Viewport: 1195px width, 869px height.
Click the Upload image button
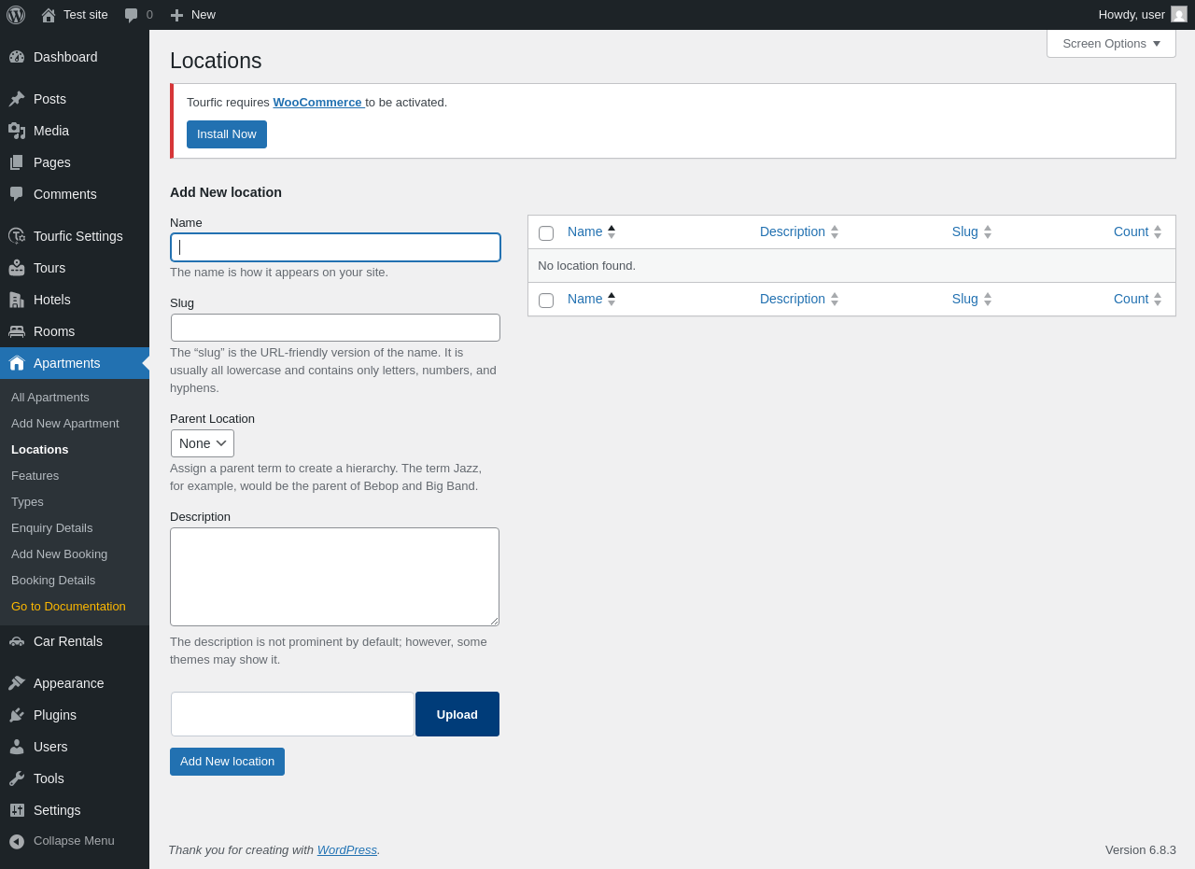(457, 714)
